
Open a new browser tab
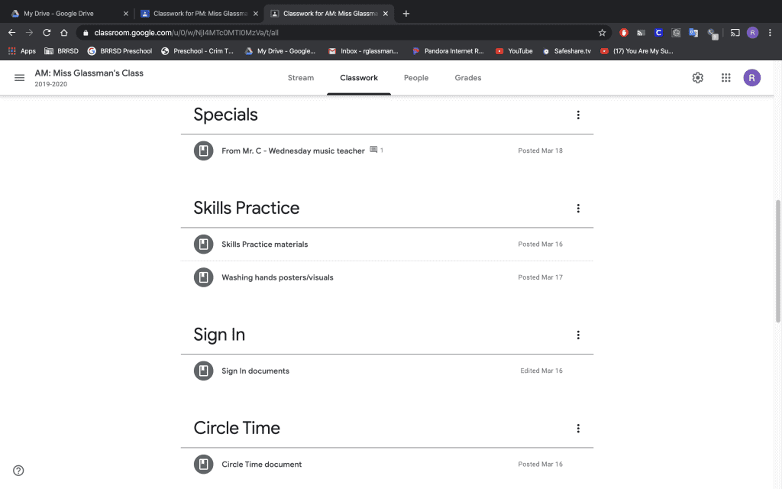(406, 14)
